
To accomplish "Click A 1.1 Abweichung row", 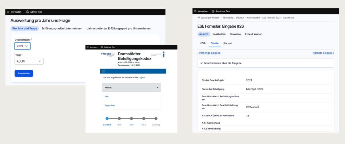I will pyautogui.click(x=266, y=123).
